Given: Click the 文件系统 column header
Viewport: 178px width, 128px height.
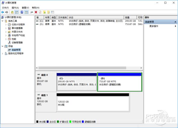Looking at the screenshot, I should (x=62, y=18).
